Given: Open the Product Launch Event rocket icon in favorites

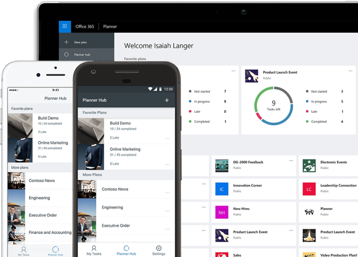Looking at the screenshot, I should [x=252, y=76].
